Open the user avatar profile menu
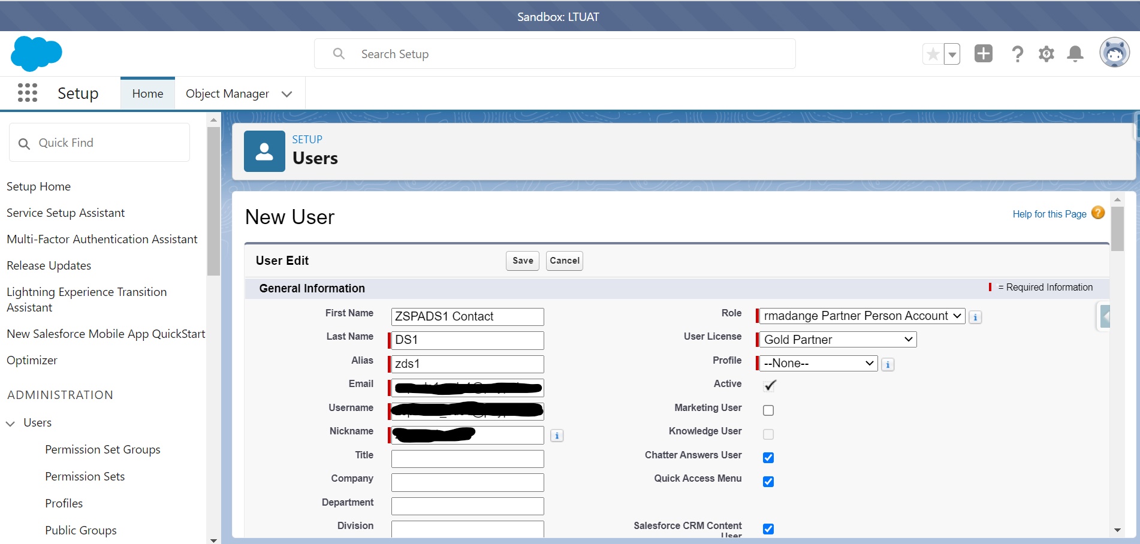1140x544 pixels. (1114, 53)
